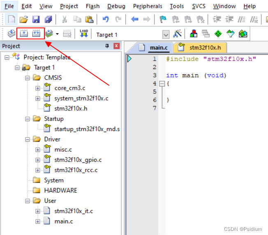Download code to flash with LOAD icon
This screenshot has height=235, width=268.
[x=84, y=34]
